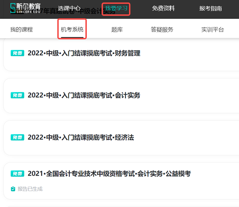239x207 pixels.
Task: Open the 报考指南 navigation item
Action: [210, 8]
